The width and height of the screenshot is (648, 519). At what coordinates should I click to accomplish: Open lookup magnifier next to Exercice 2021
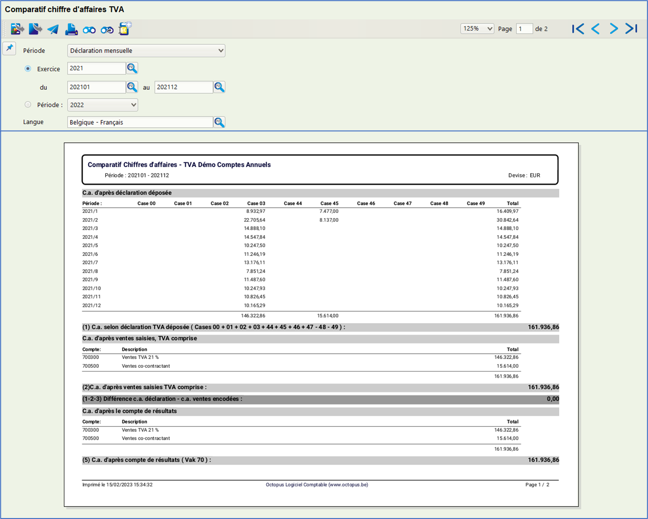pyautogui.click(x=132, y=68)
